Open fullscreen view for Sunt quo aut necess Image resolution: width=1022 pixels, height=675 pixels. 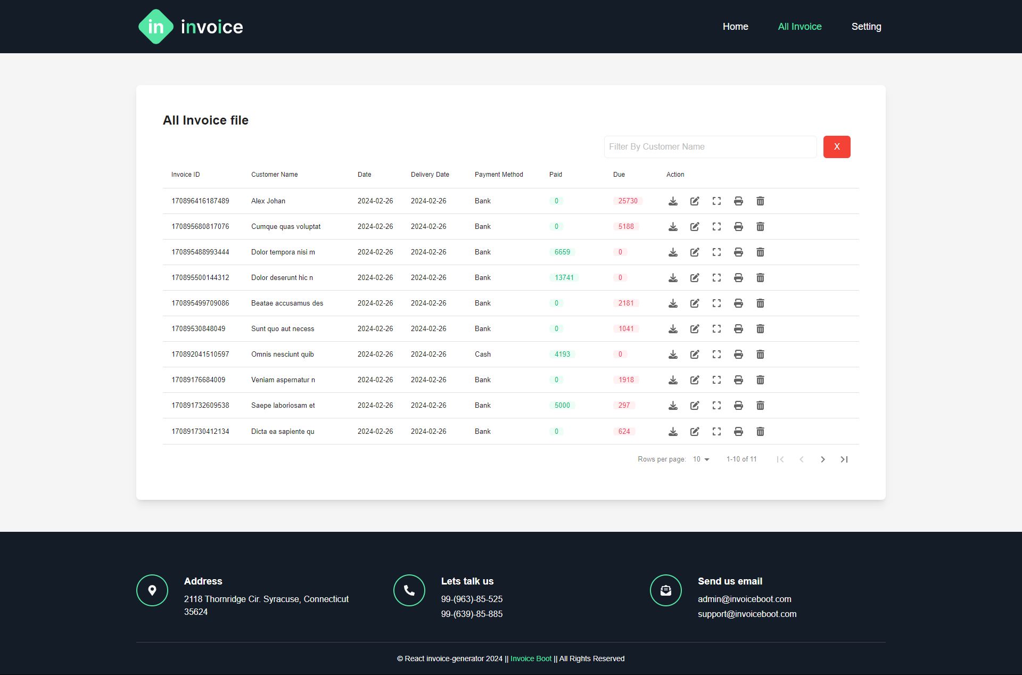click(x=716, y=329)
